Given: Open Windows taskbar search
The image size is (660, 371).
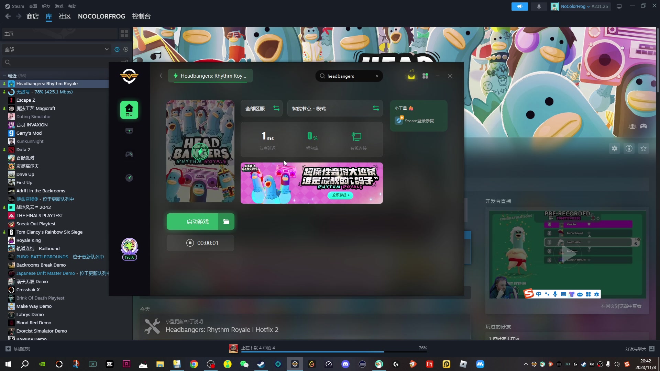Looking at the screenshot, I should (x=25, y=364).
